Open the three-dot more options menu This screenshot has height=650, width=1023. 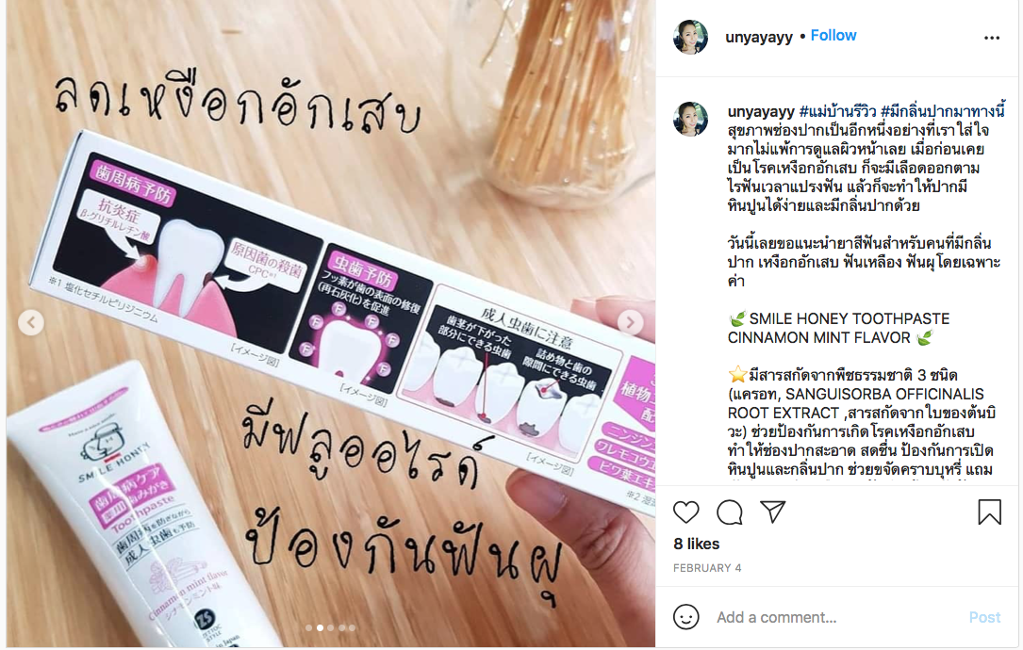(x=992, y=38)
